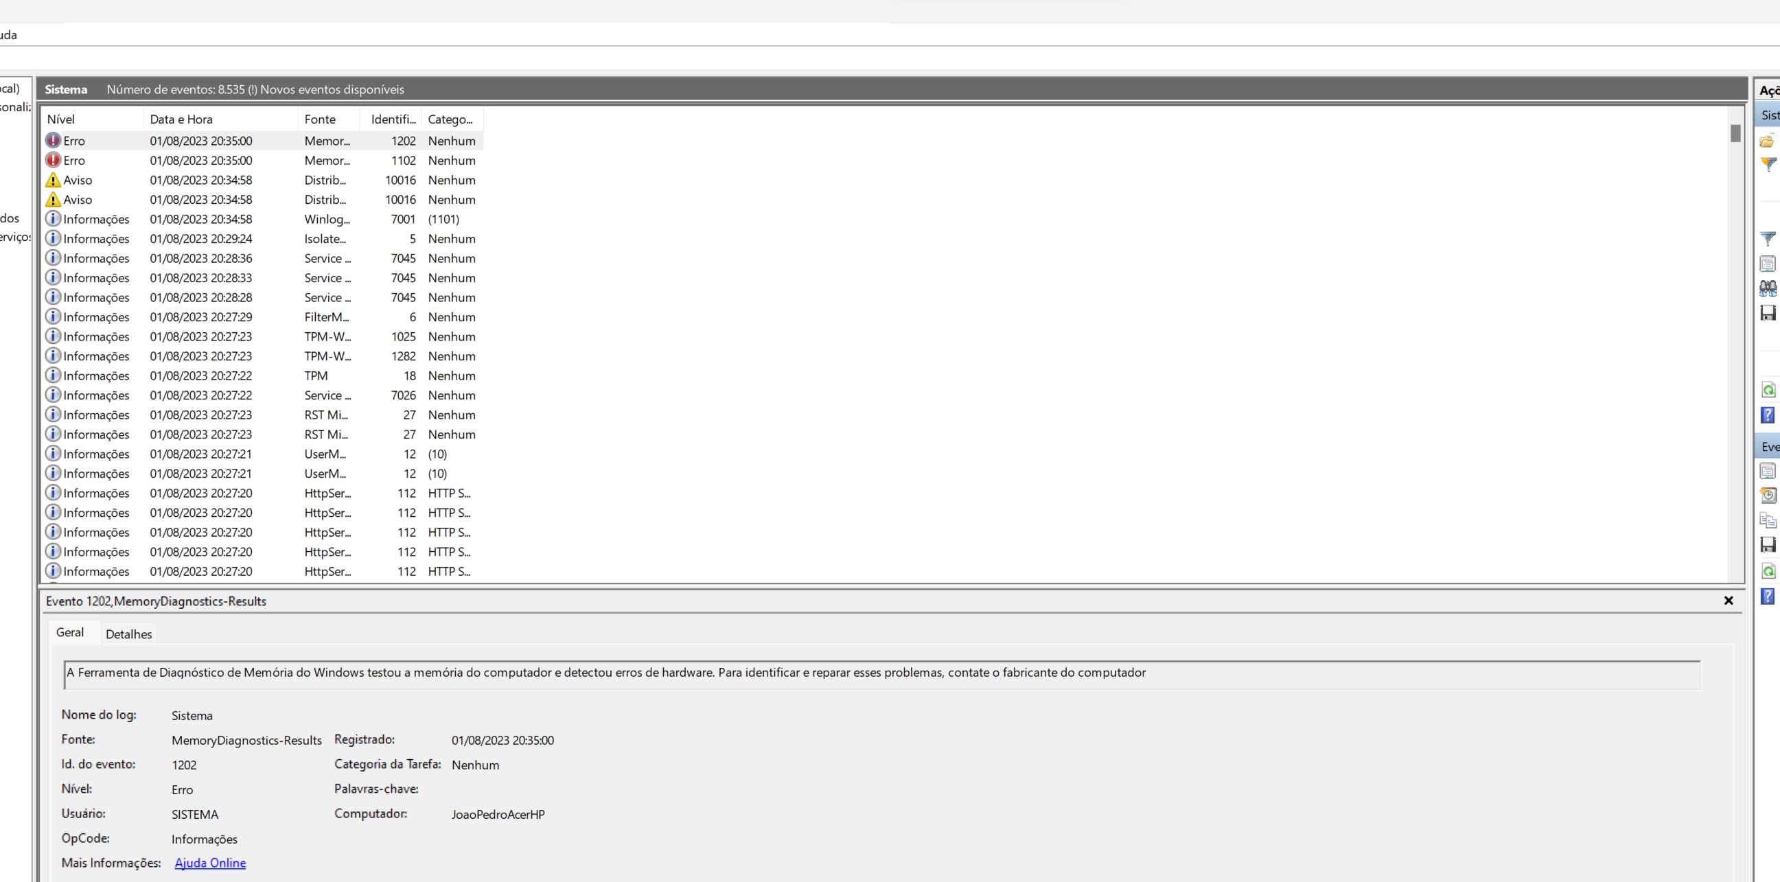Click the binoculars find icon

1768,288
